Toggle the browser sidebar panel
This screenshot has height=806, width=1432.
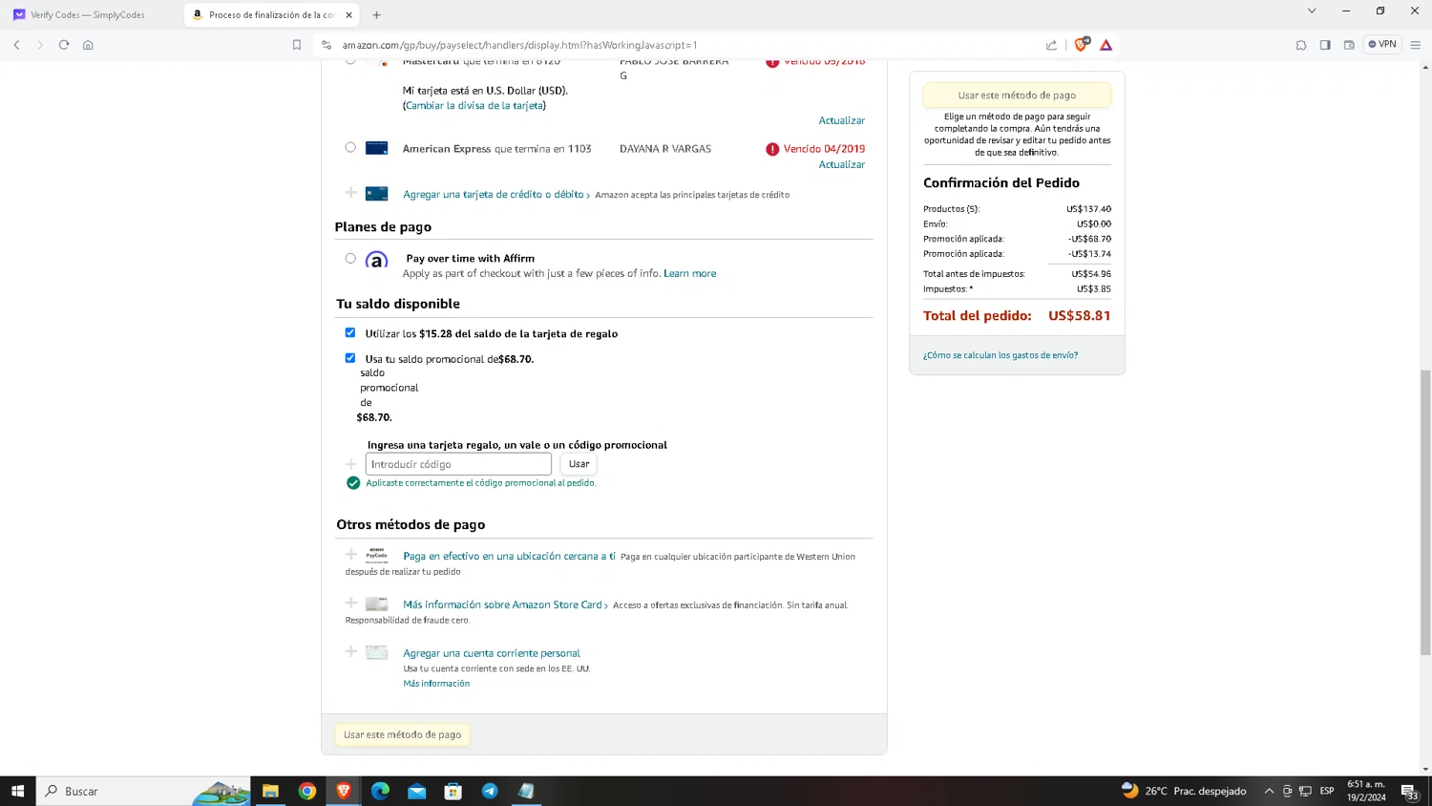1325,45
